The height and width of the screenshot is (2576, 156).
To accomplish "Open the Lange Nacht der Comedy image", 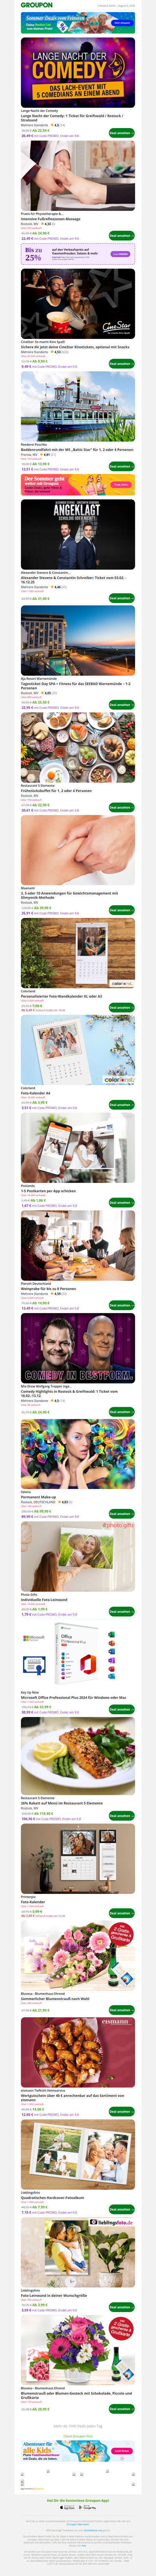I will point(78,72).
